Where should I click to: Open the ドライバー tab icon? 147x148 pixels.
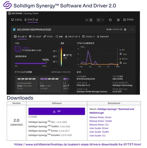pos(45,37)
